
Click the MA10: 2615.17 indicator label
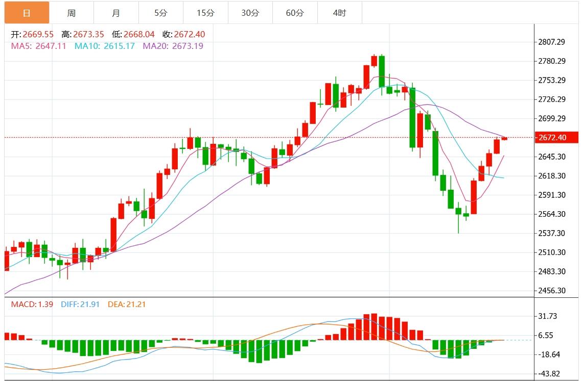pyautogui.click(x=105, y=46)
